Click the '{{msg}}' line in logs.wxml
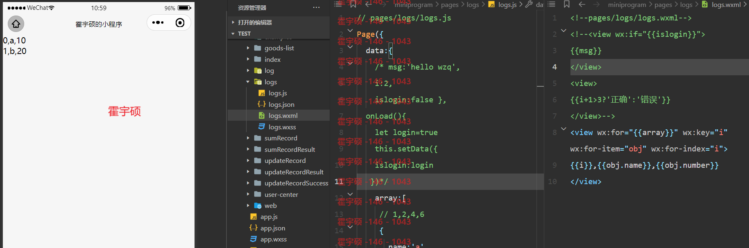749x248 pixels. coord(586,51)
